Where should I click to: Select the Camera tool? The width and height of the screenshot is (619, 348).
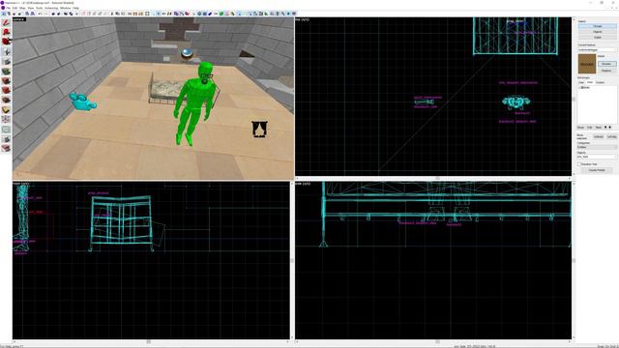6,42
